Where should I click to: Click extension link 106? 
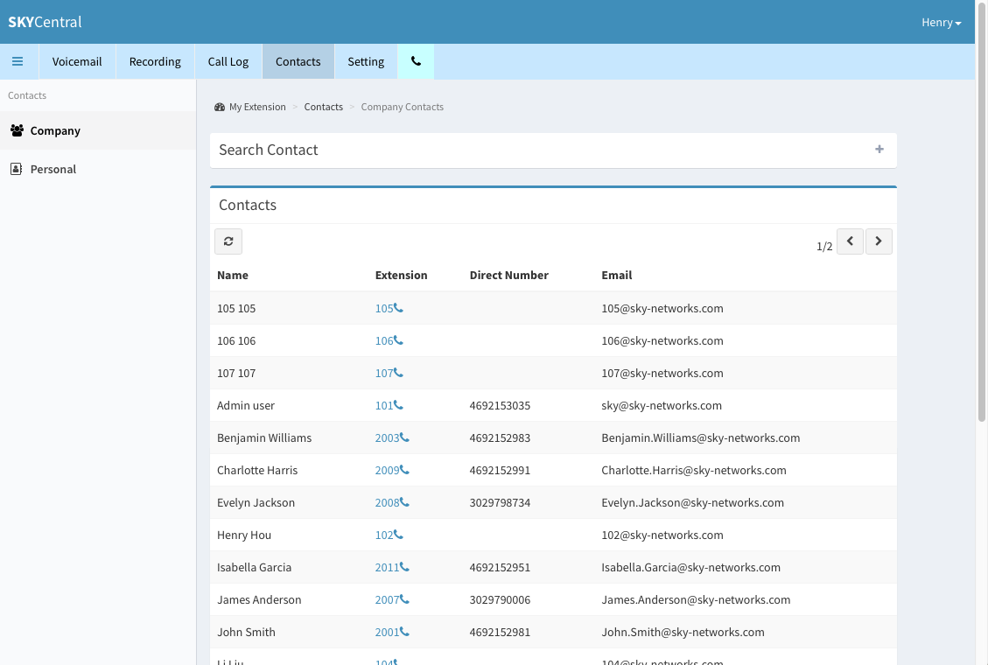coord(384,340)
